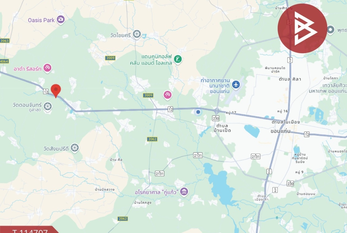The image size is (347, 233).
Task: Select the blue current location dot
Action: coord(198,112)
